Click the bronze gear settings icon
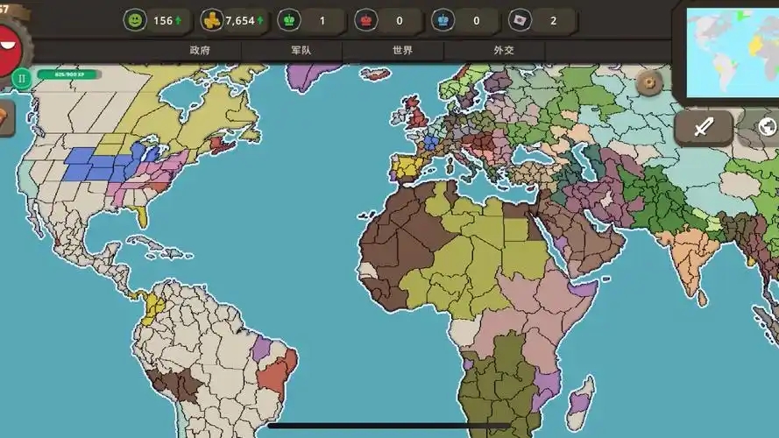This screenshot has height=438, width=779. pos(649,83)
